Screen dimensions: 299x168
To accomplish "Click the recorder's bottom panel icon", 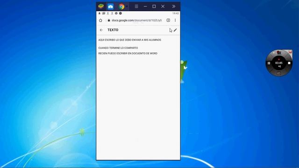I will [x=278, y=73].
